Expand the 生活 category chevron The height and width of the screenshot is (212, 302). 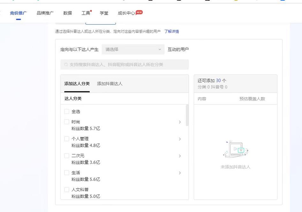pos(180,173)
